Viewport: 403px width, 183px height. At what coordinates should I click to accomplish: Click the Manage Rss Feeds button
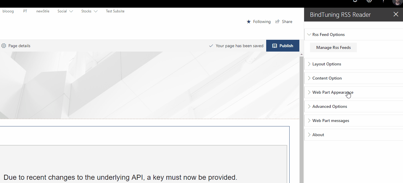pyautogui.click(x=333, y=47)
